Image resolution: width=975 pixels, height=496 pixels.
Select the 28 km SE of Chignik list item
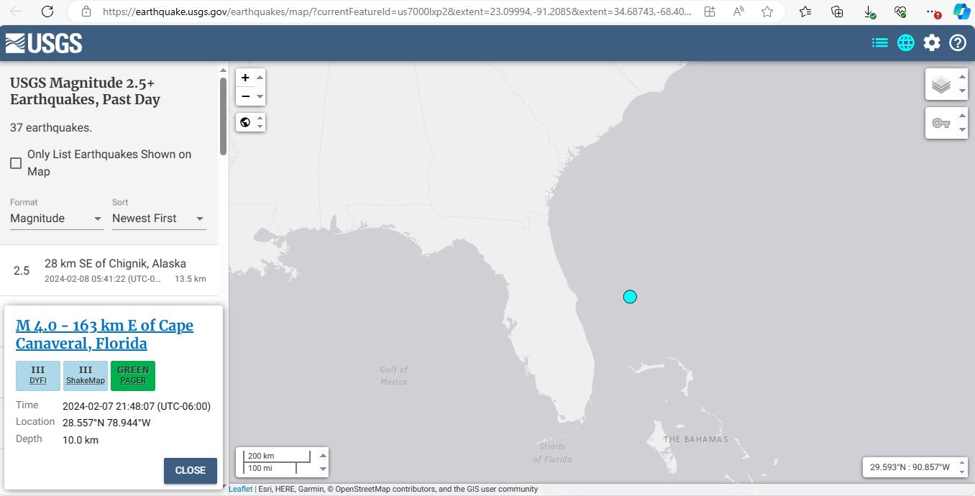(x=109, y=270)
